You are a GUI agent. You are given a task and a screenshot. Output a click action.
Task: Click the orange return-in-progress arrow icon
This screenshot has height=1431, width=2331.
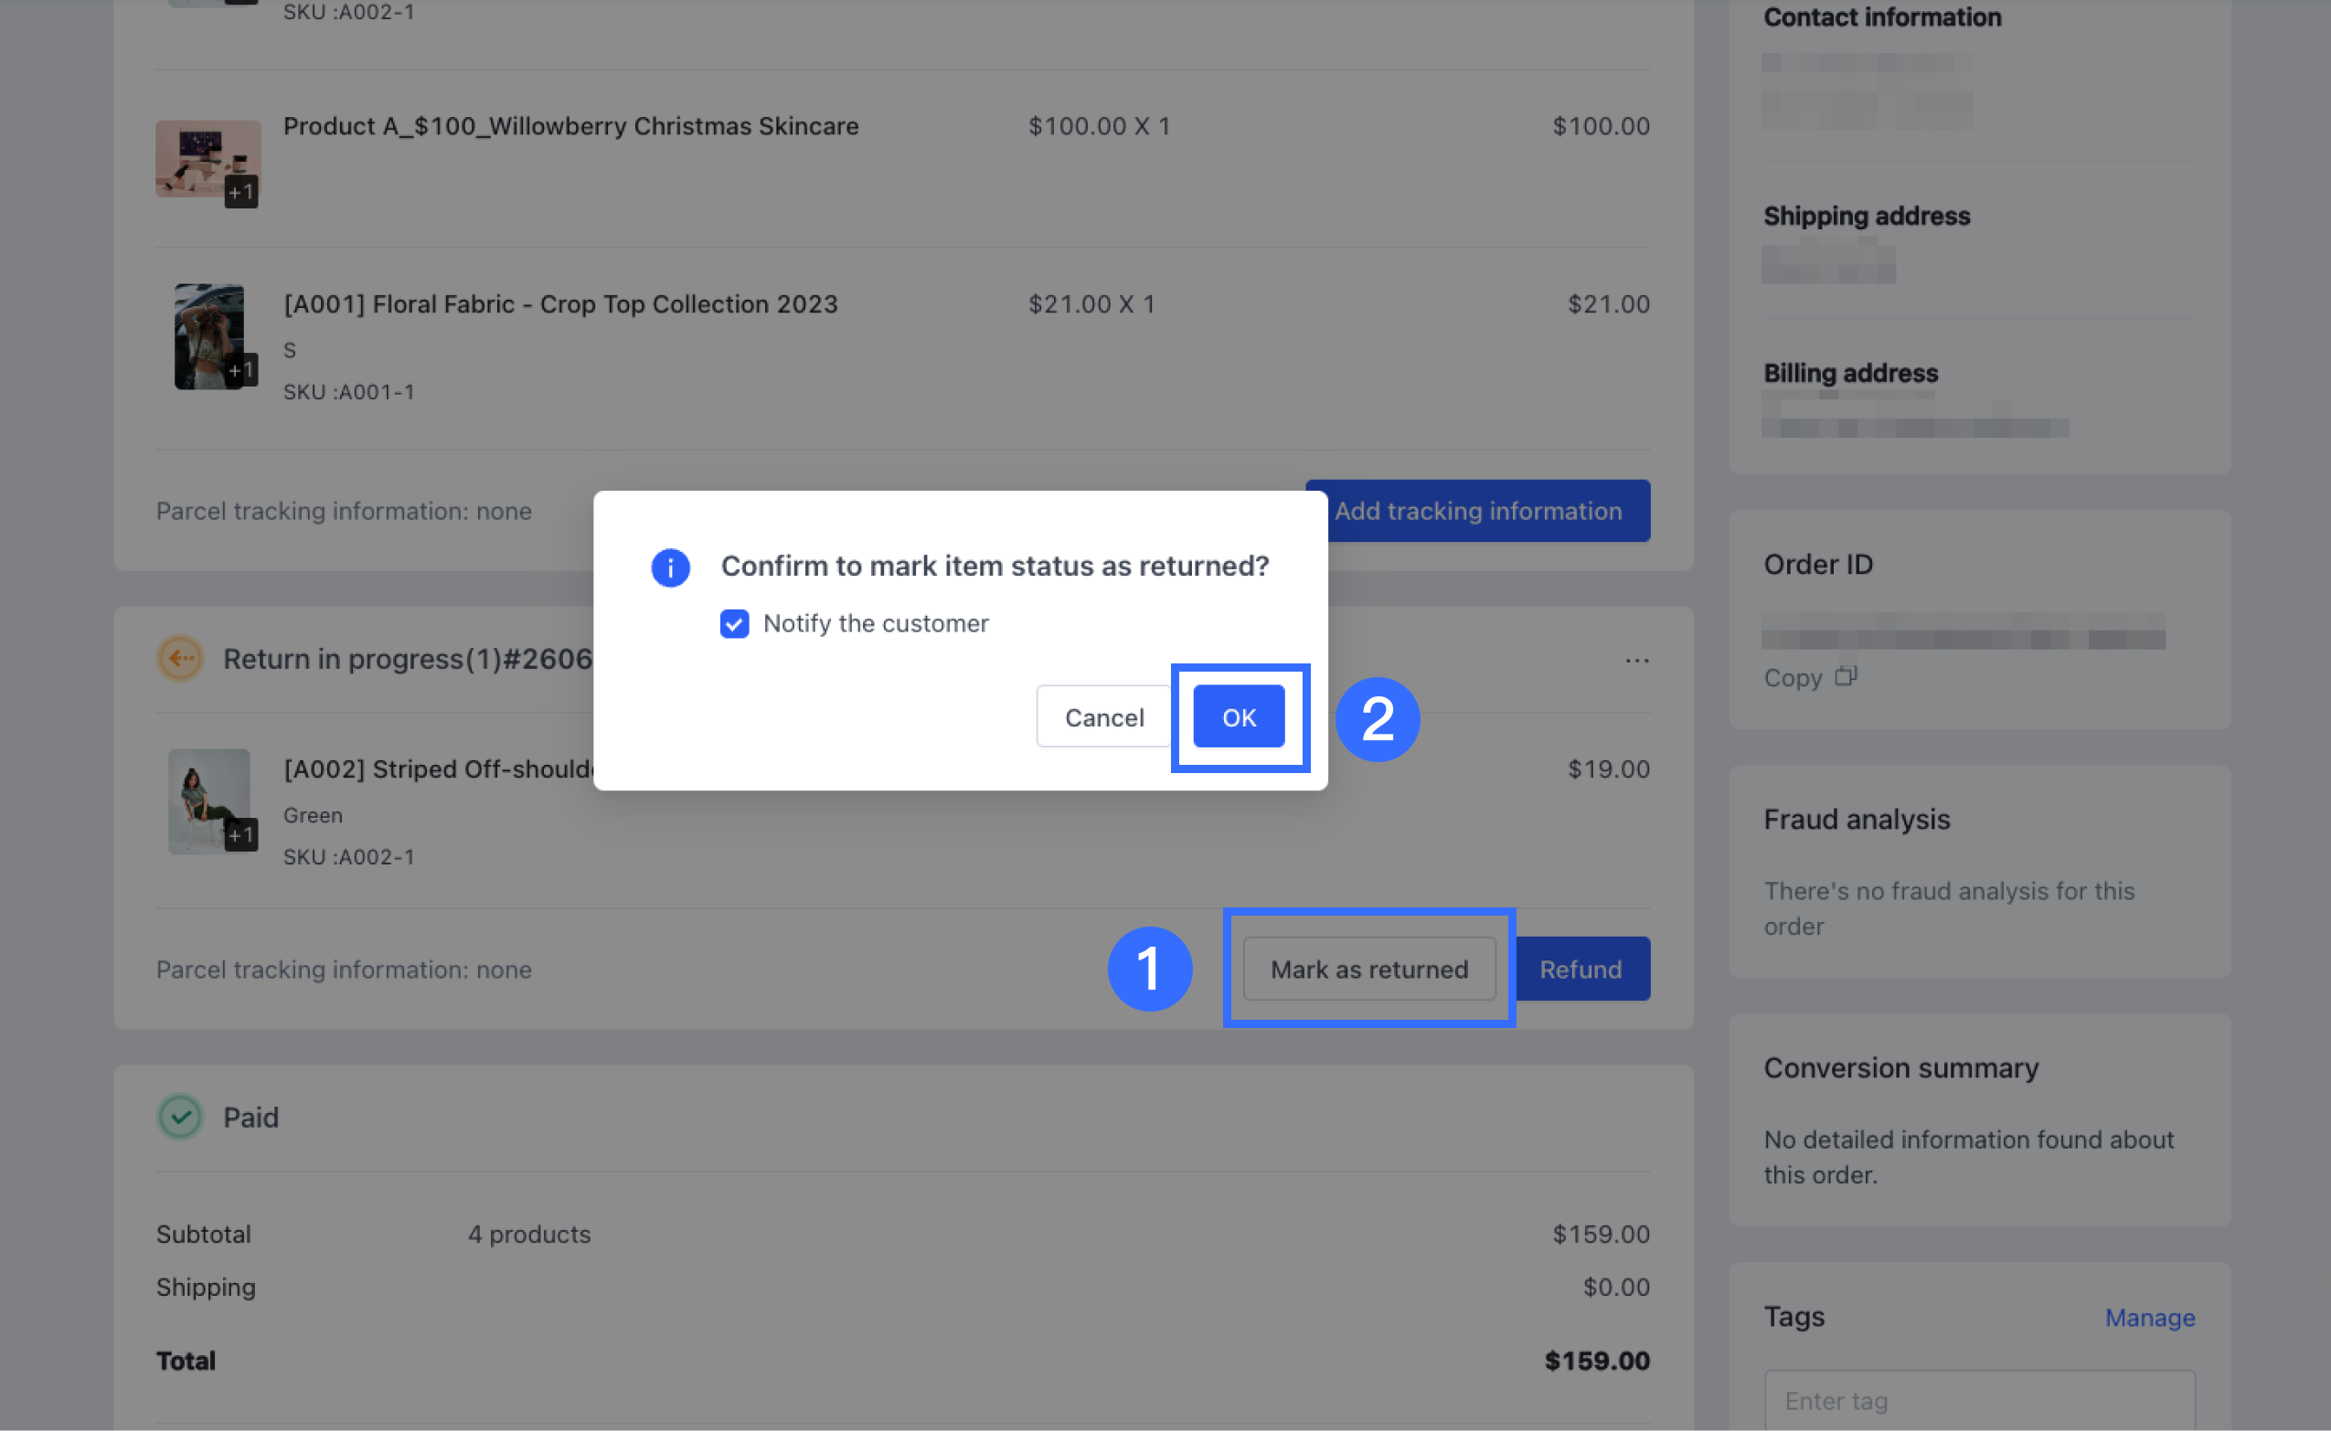tap(180, 658)
